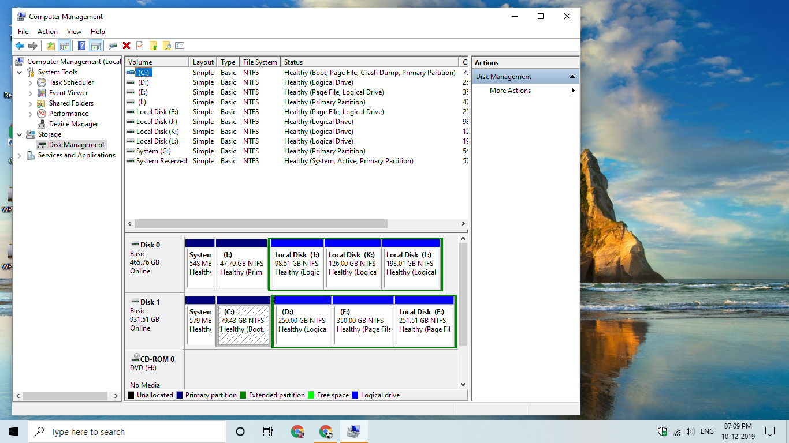Viewport: 789px width, 443px height.
Task: Click the Properties checkmark-page toolbar icon
Action: coord(140,46)
